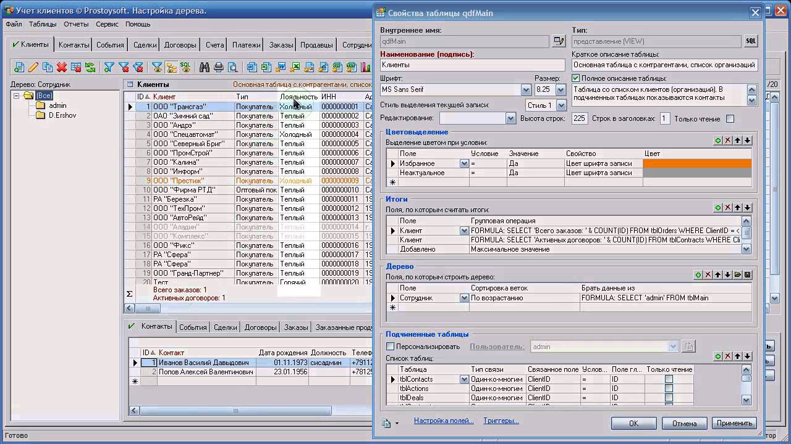
Task: Click green plus in Цветовыделение section
Action: (718, 141)
